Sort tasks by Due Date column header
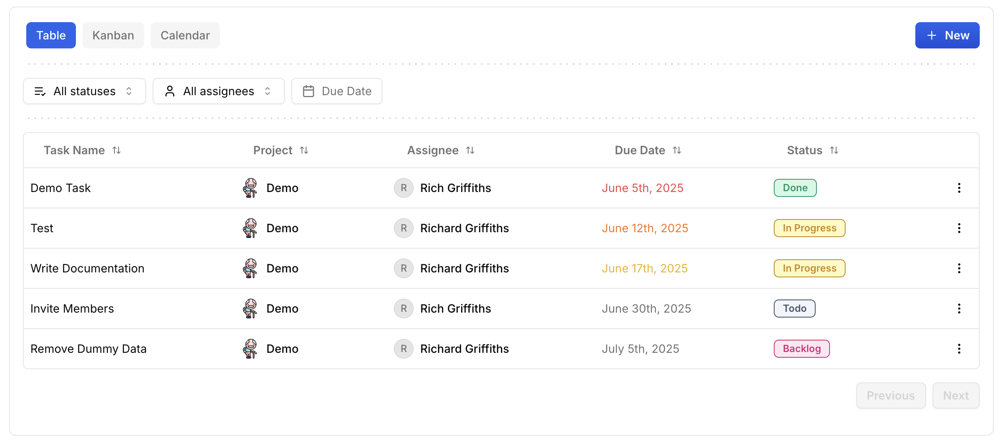1006x448 pixels. [677, 151]
